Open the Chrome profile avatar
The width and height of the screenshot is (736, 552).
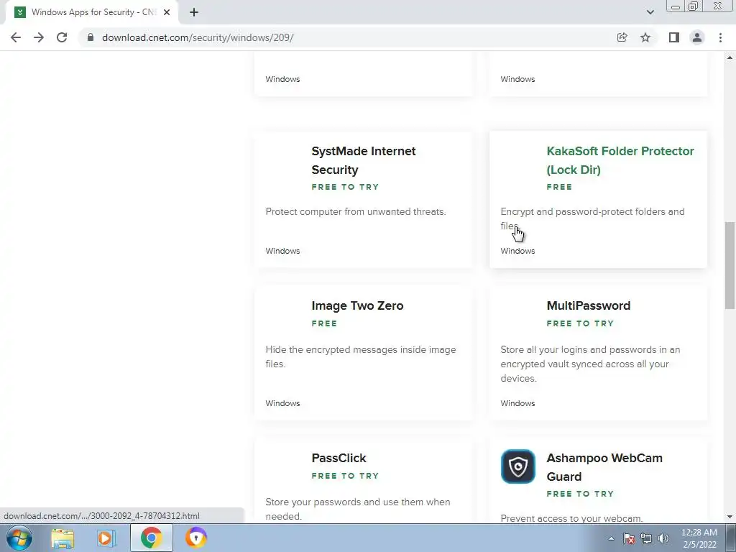pyautogui.click(x=697, y=37)
